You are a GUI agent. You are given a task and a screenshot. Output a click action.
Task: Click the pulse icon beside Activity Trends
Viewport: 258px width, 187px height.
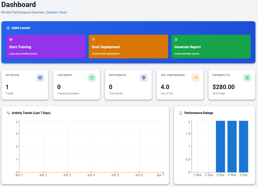(x=8, y=113)
